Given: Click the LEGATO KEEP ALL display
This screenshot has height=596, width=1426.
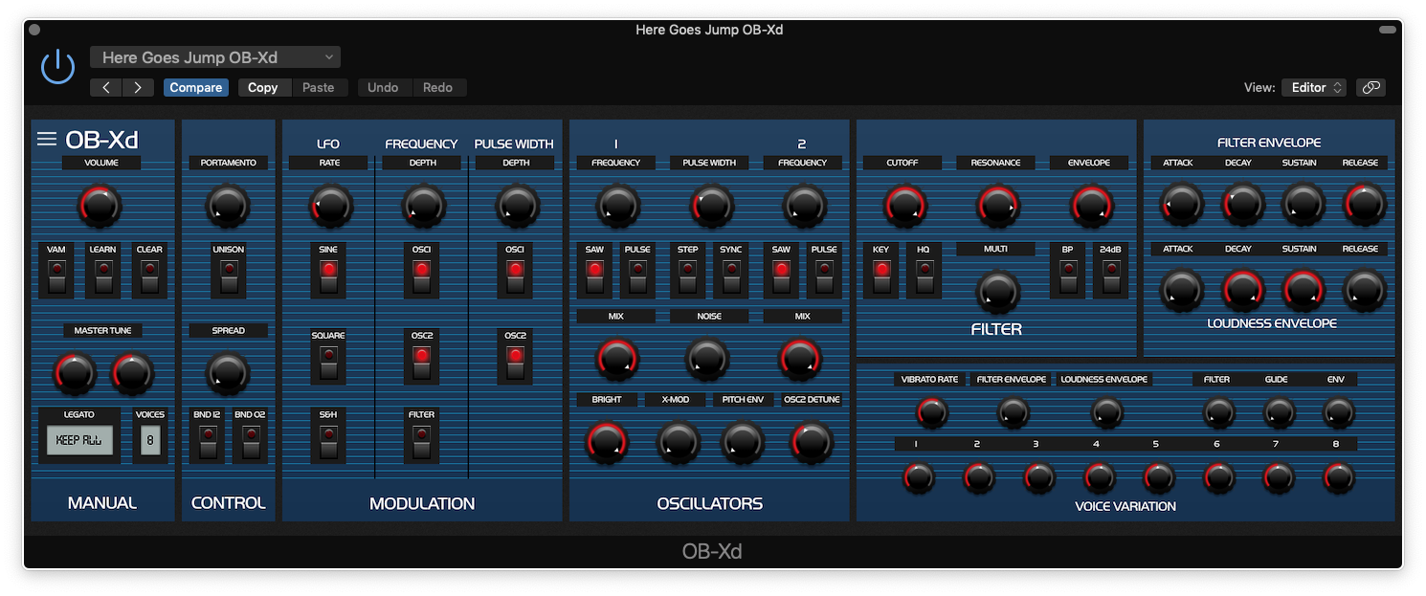Looking at the screenshot, I should [79, 440].
